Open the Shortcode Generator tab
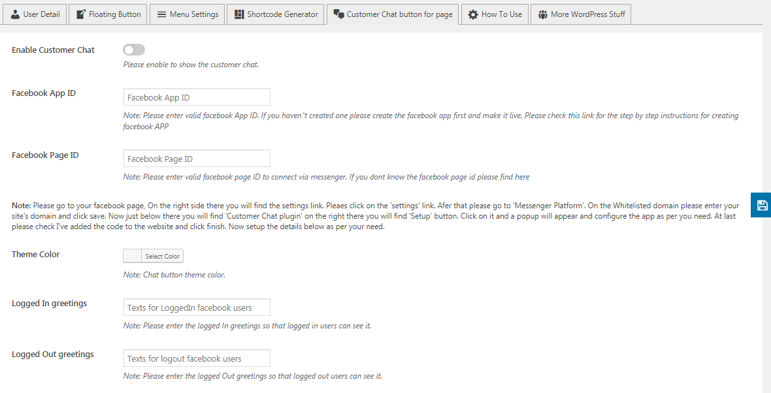 [x=276, y=14]
